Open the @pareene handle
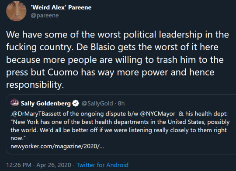The height and width of the screenshot is (171, 236). [45, 15]
